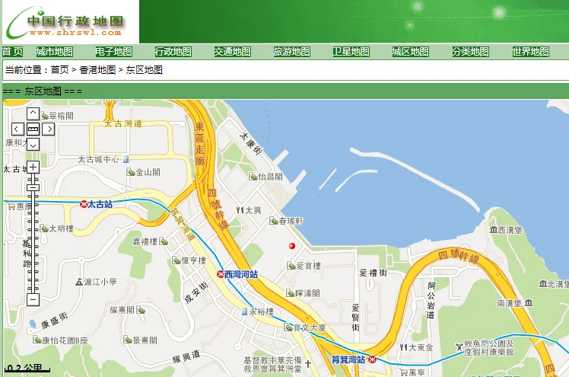Pan map left with arrow button
The image size is (569, 377).
point(17,129)
